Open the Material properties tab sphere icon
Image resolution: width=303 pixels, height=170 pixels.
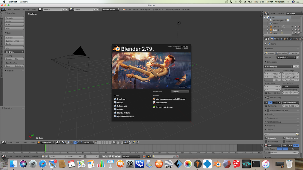point(297,39)
